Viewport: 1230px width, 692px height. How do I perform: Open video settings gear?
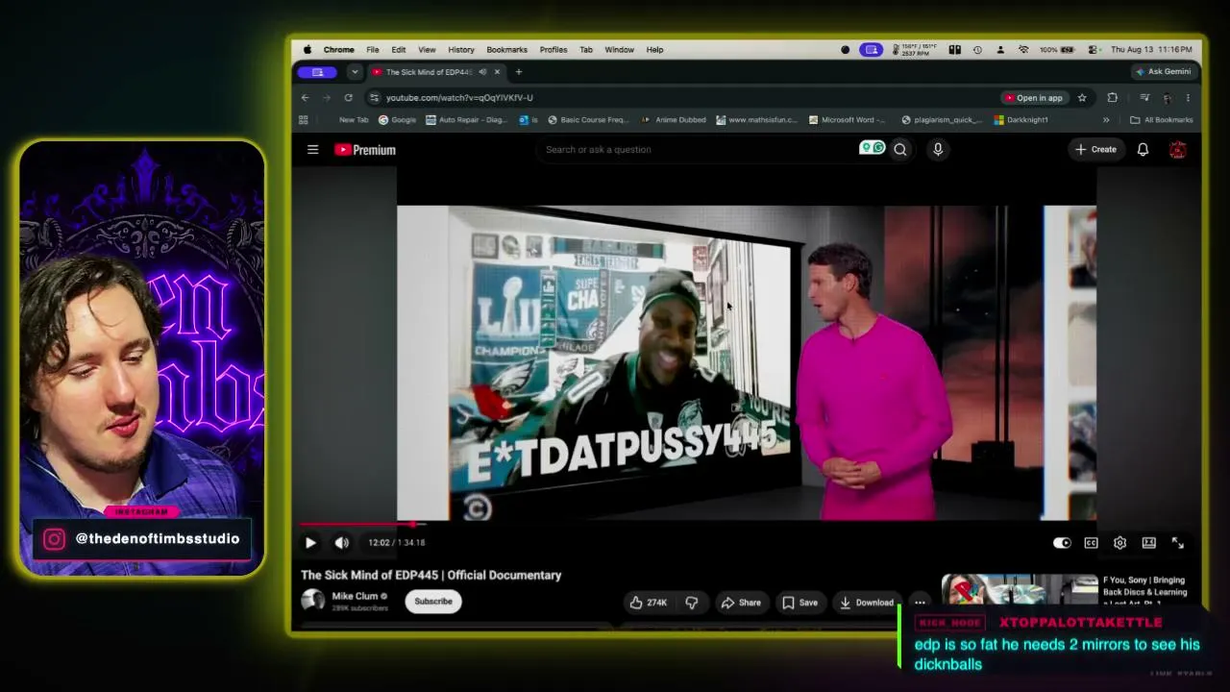click(1119, 543)
